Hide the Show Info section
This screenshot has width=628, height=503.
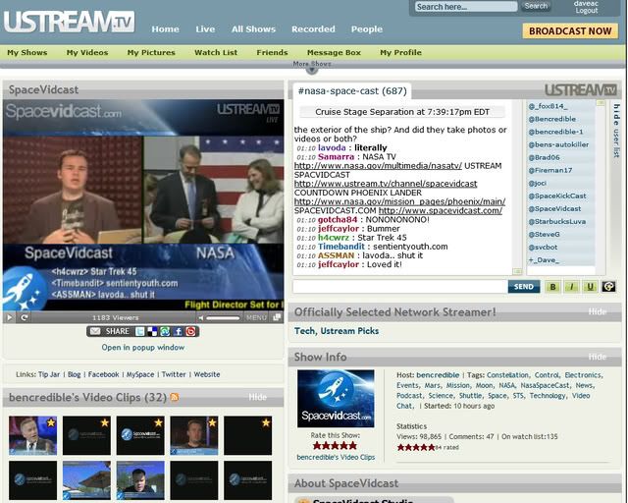598,357
